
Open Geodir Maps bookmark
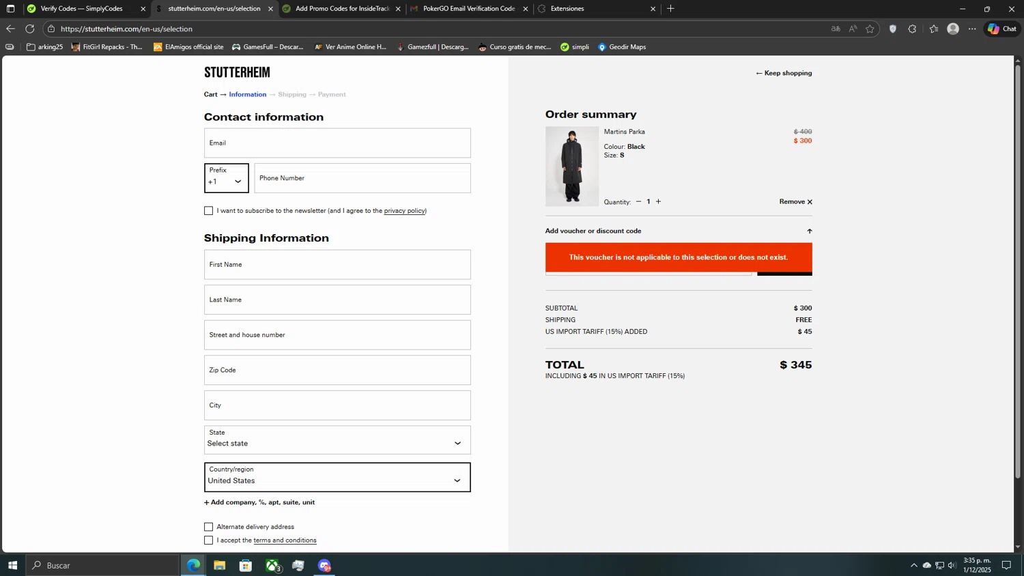point(622,47)
